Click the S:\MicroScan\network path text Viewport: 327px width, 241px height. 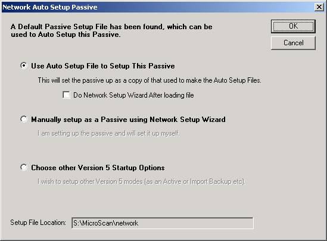pos(105,223)
